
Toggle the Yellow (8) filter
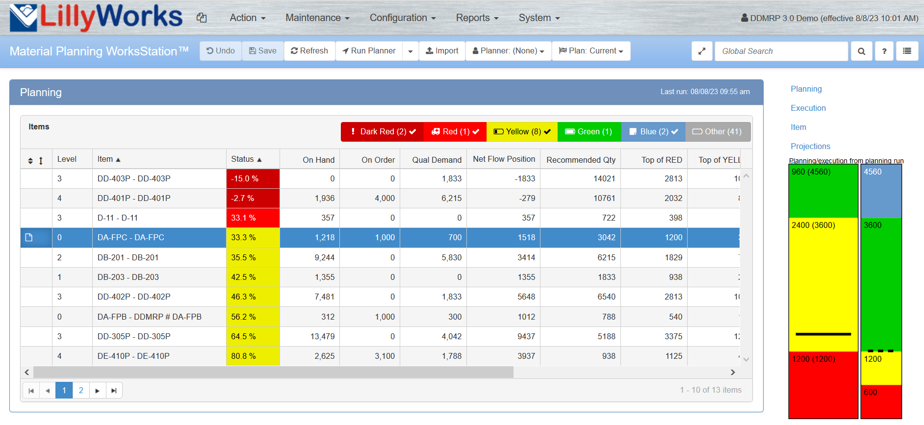522,132
